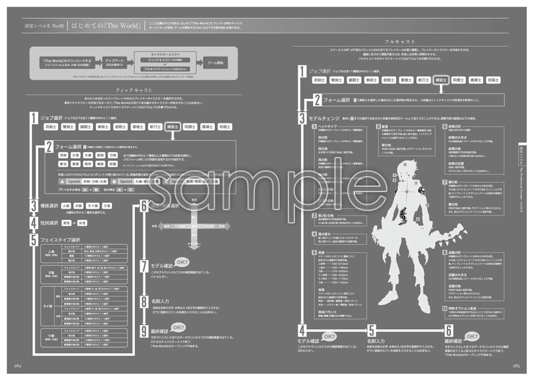Click アップデート flowchart box
This screenshot has height=381, width=534.
(x=114, y=62)
